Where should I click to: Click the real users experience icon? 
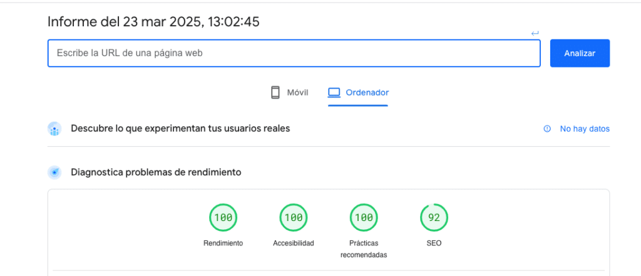click(x=54, y=129)
